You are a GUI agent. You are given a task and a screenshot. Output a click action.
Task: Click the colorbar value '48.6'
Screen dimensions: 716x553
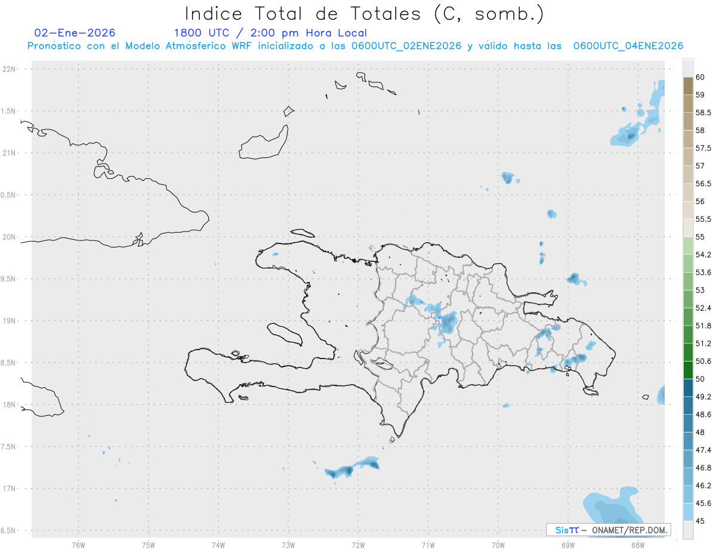[x=703, y=415]
